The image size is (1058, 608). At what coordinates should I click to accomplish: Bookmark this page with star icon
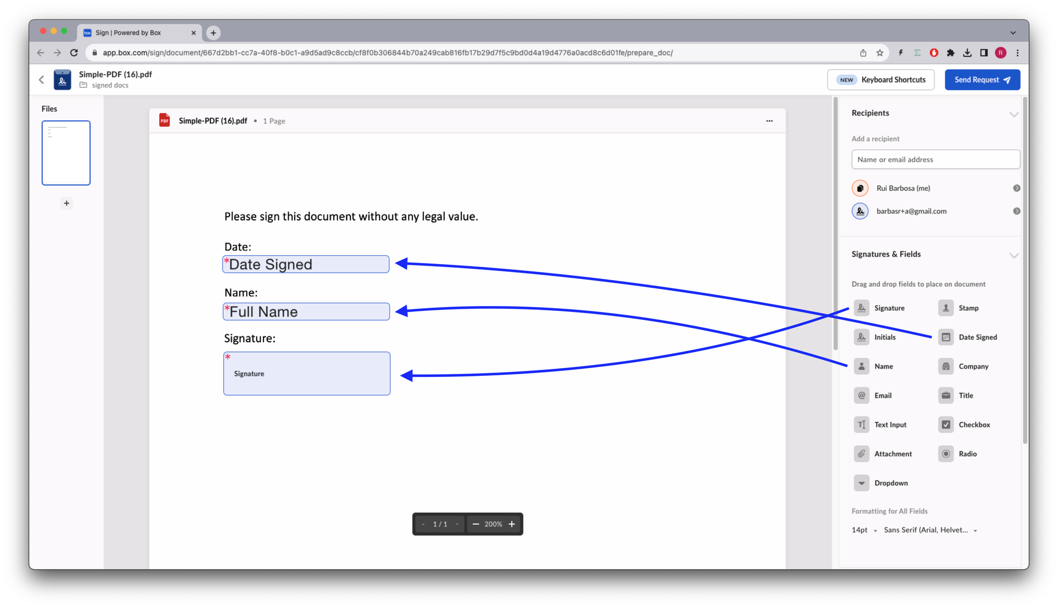(x=879, y=53)
